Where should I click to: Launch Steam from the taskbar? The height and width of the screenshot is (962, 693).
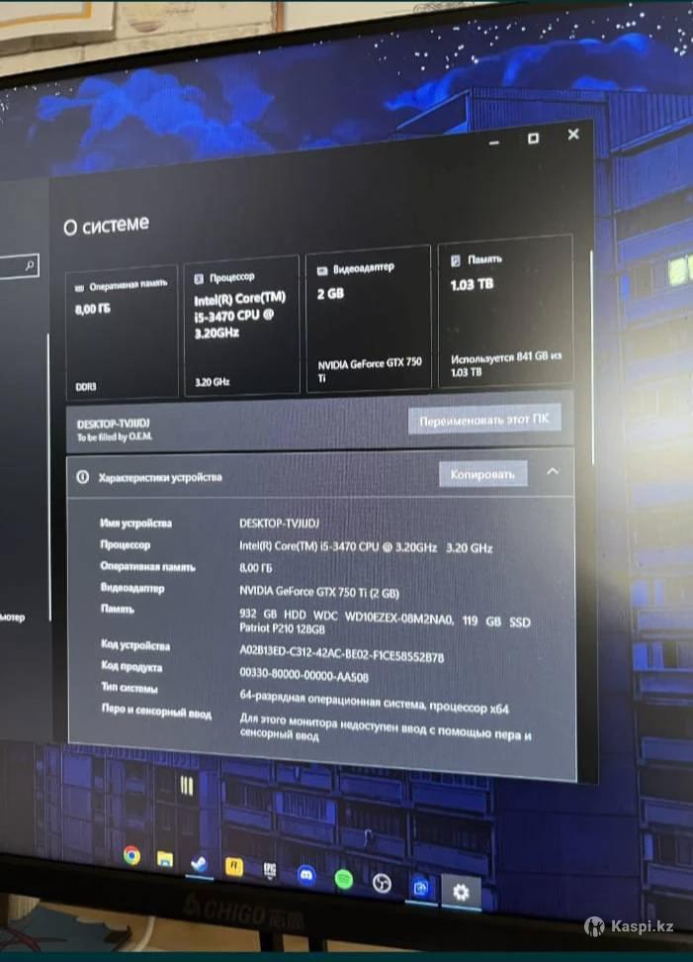click(x=198, y=863)
